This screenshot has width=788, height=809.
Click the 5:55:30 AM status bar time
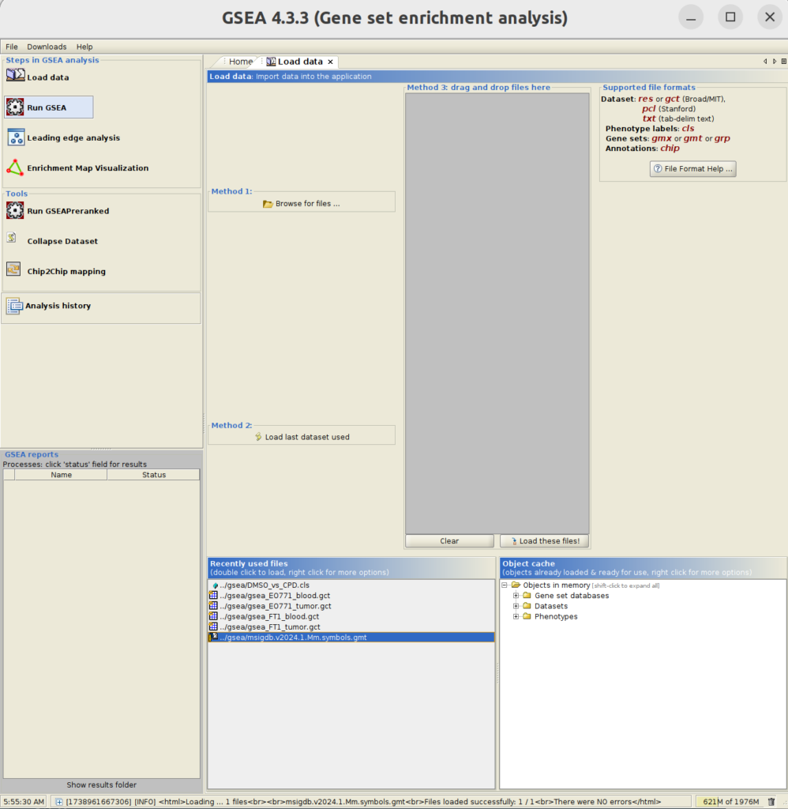tap(23, 801)
